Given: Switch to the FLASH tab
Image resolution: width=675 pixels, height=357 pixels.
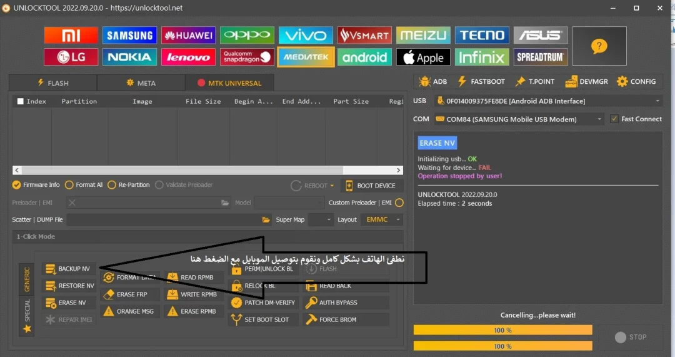Looking at the screenshot, I should tap(52, 83).
